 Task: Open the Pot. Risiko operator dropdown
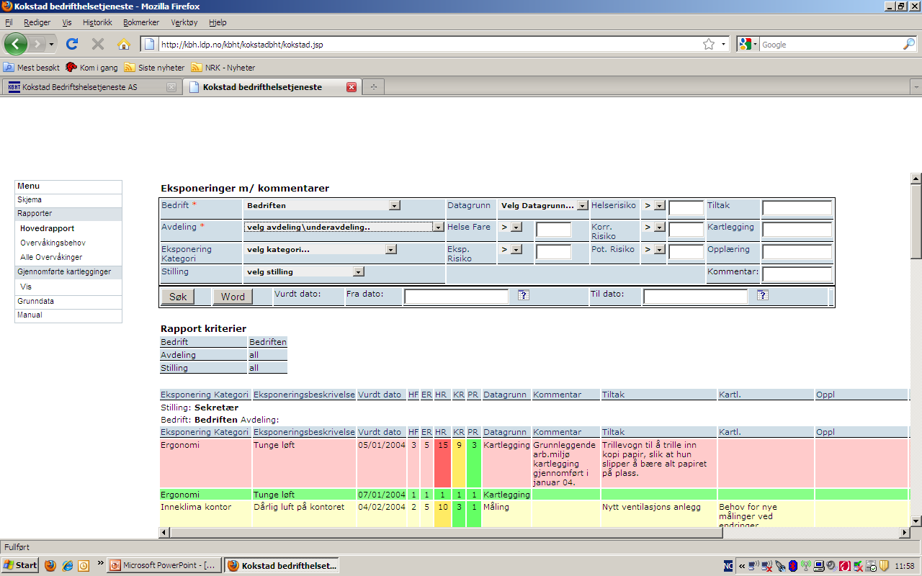pos(659,250)
